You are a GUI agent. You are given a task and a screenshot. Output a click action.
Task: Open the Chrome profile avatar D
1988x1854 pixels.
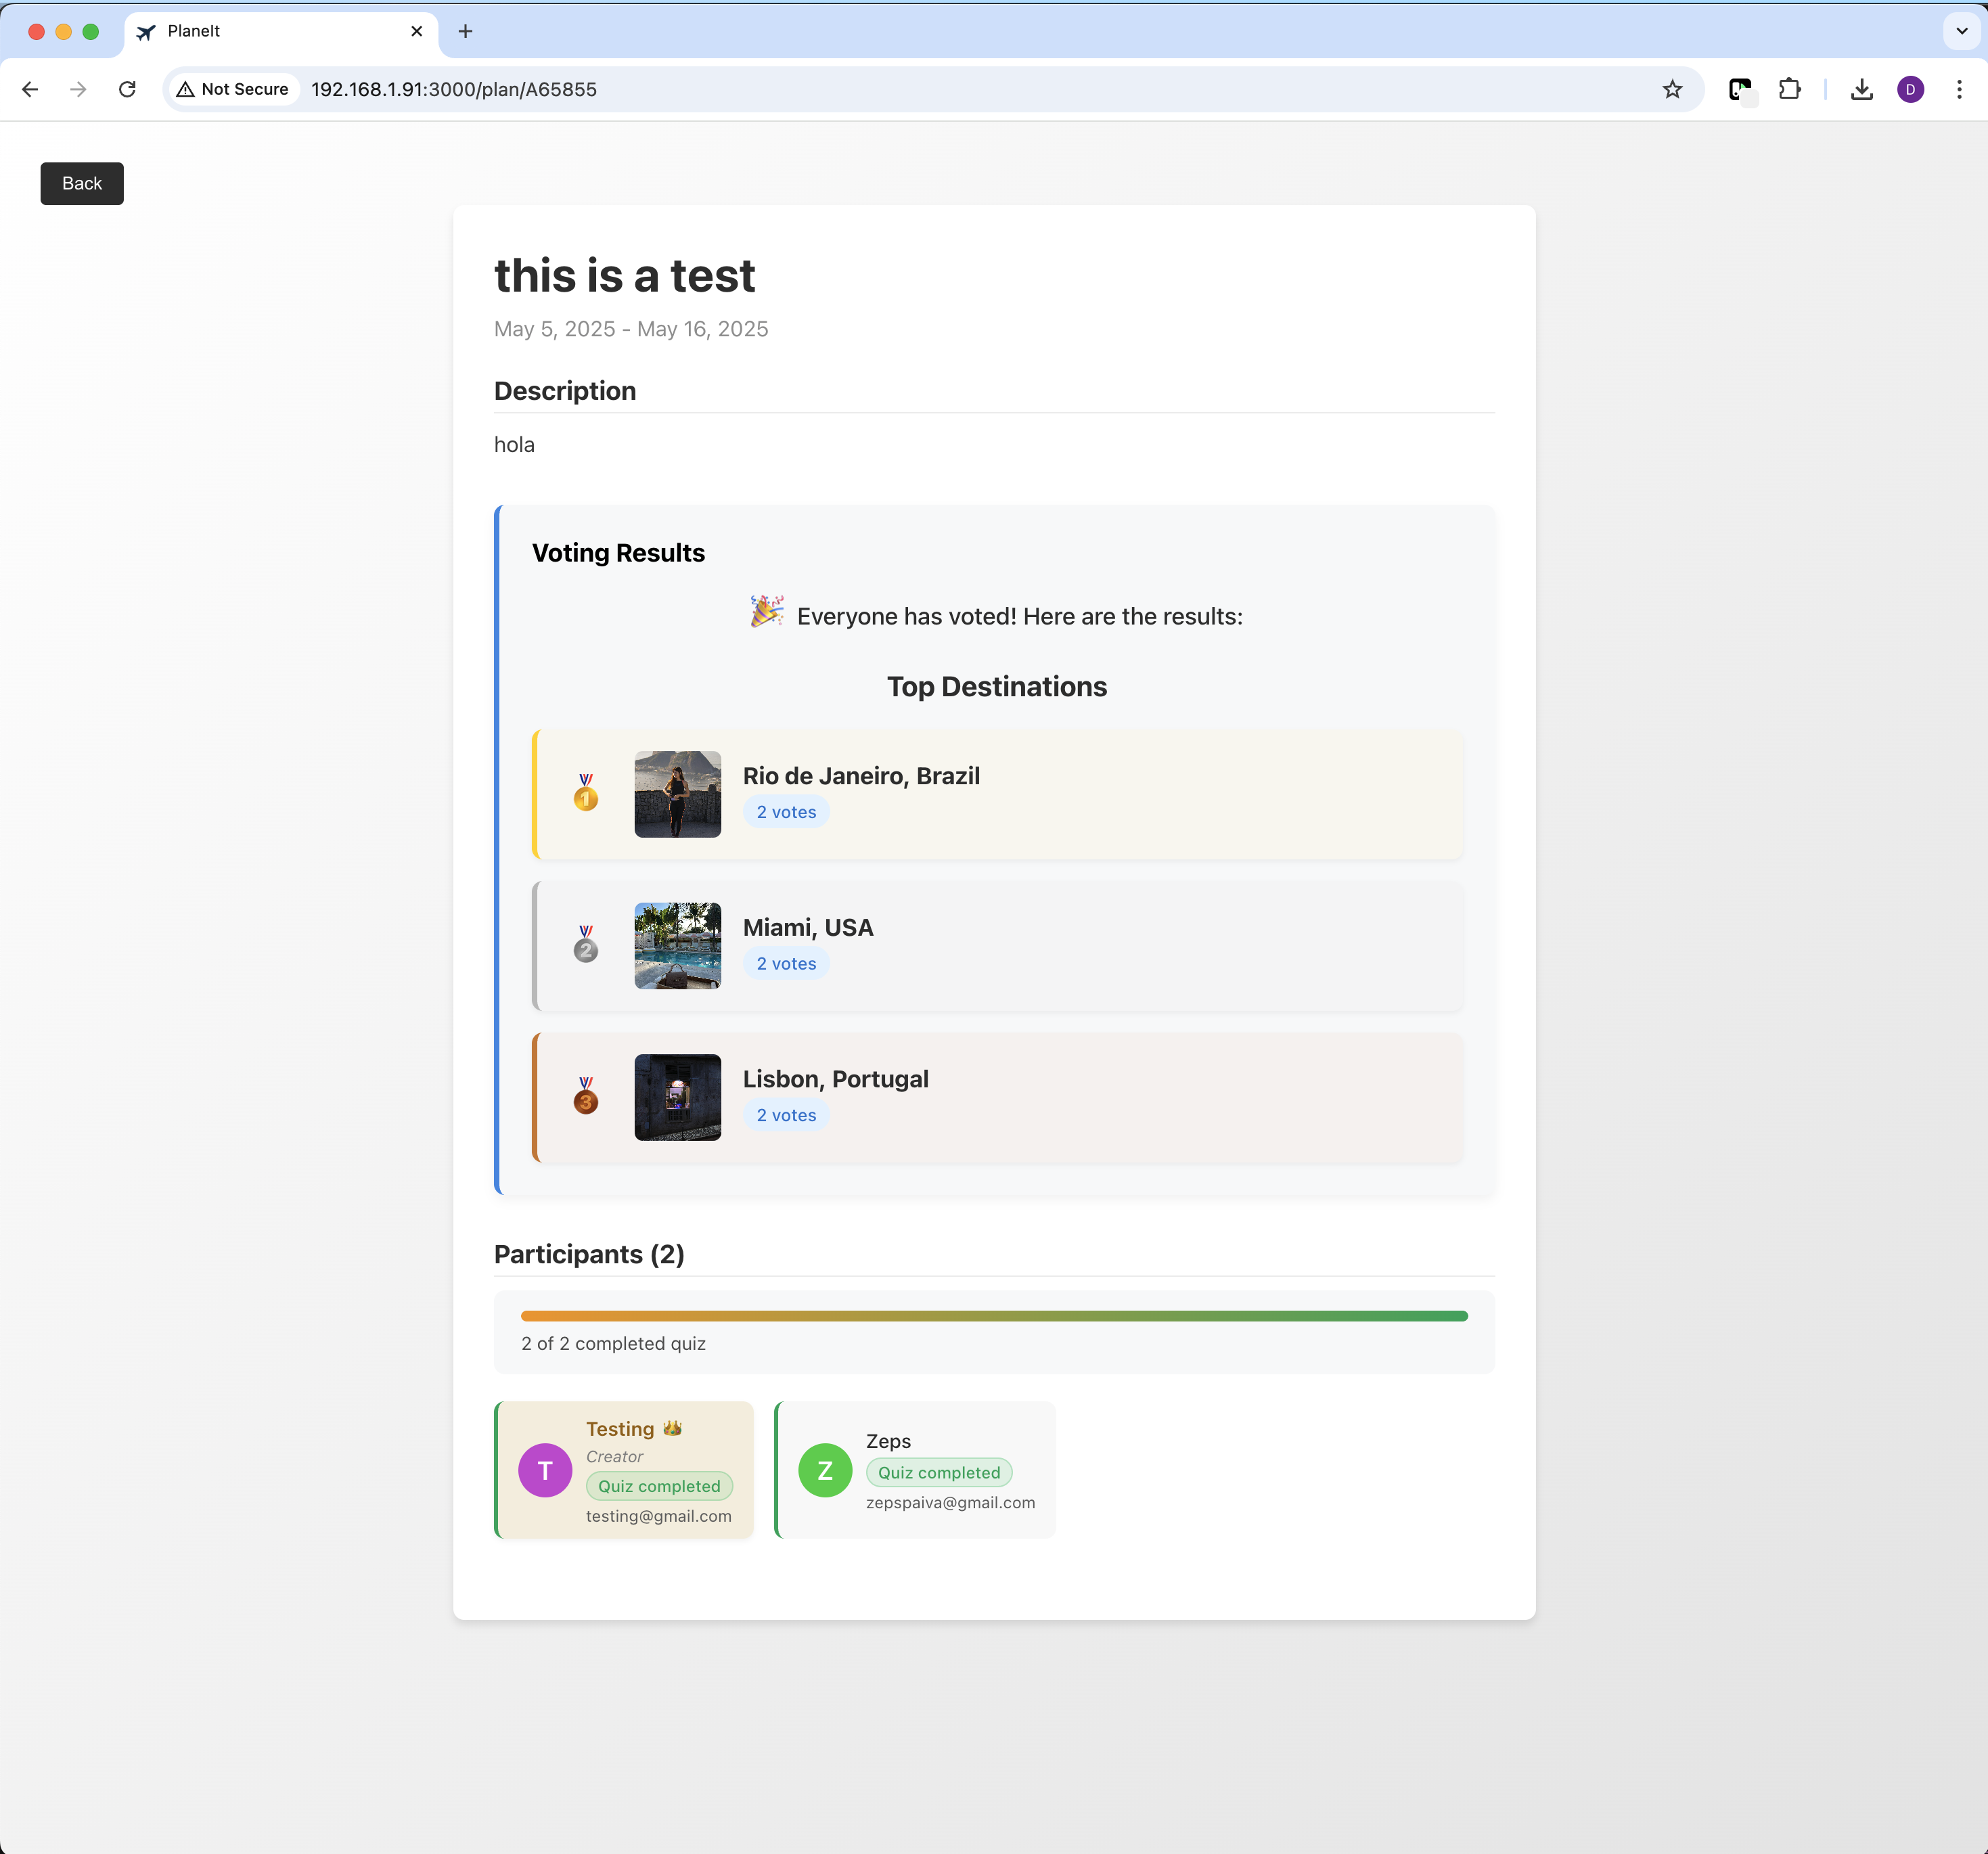(x=1910, y=89)
